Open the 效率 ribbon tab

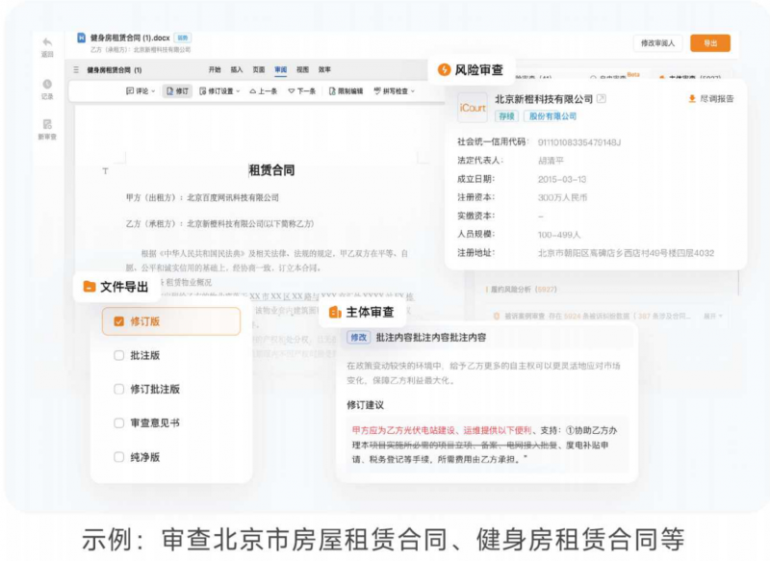click(324, 69)
